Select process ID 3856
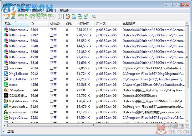 point(34,52)
